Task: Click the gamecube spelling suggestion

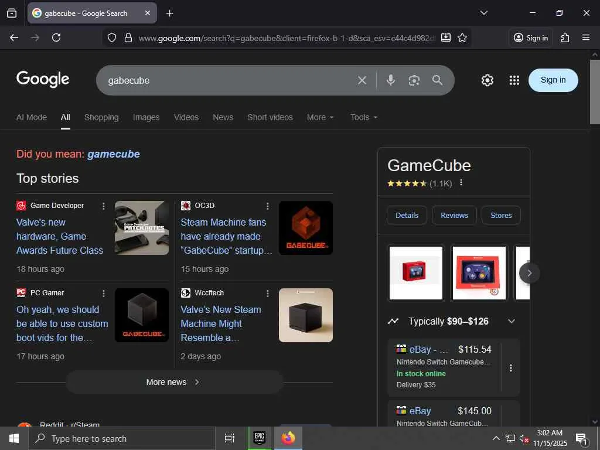Action: [114, 154]
